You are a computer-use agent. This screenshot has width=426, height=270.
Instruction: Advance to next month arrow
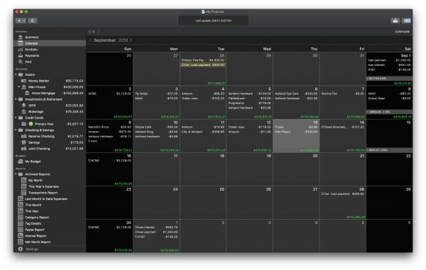coord(131,40)
